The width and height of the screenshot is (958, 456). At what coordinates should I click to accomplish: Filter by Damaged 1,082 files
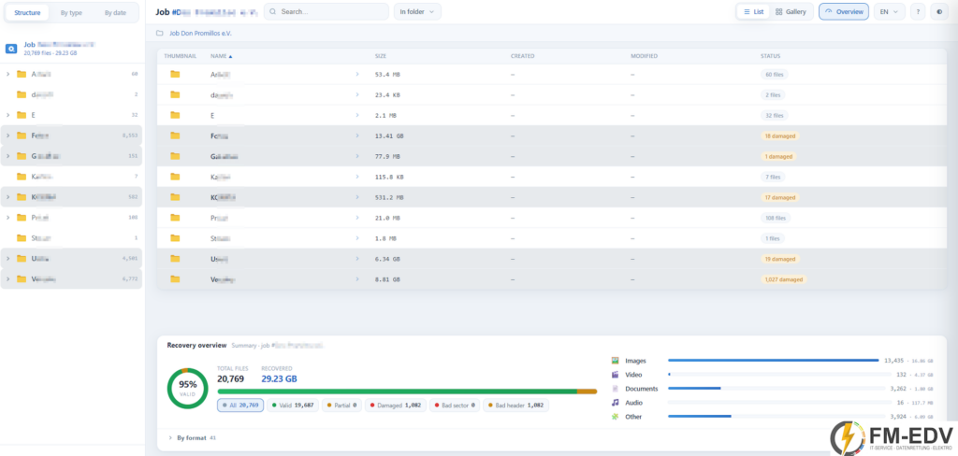tap(396, 406)
